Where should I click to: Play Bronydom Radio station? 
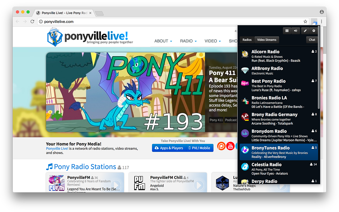click(279, 135)
